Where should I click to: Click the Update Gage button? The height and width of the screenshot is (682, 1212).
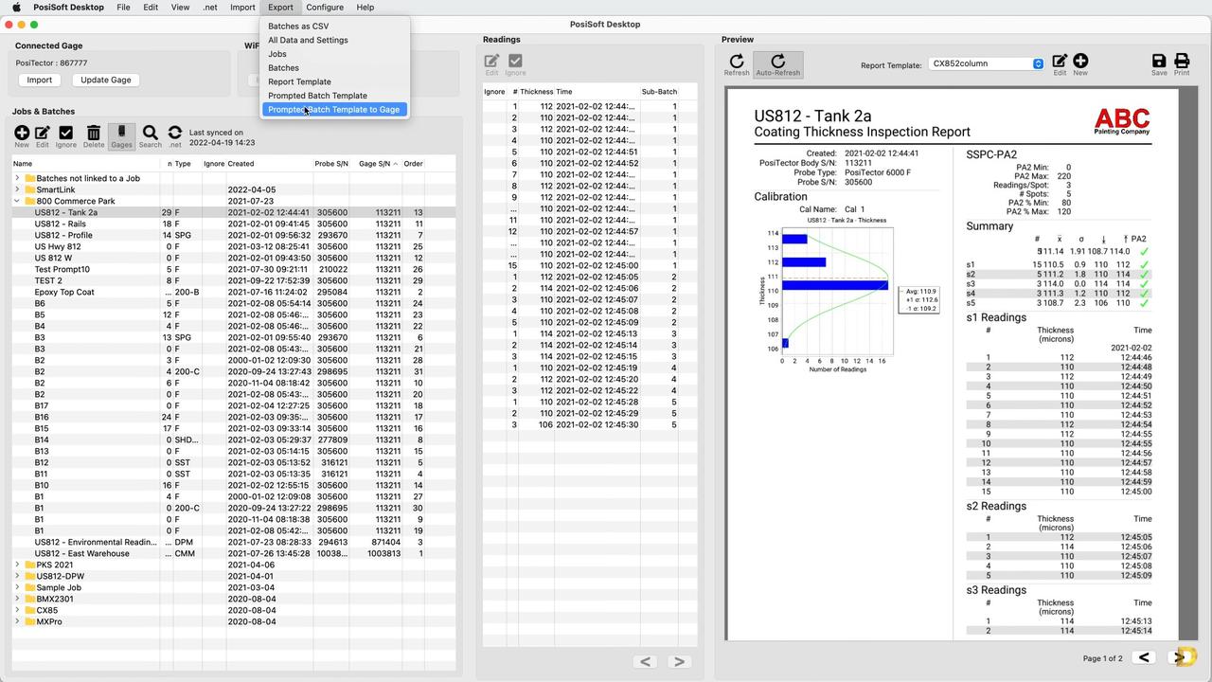[x=106, y=80]
